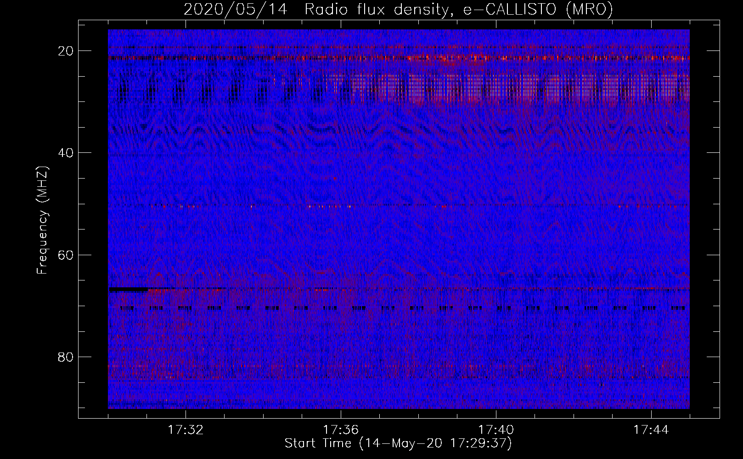Click the 'Frequency (MHZ)' axis label
The width and height of the screenshot is (743, 459).
[42, 220]
